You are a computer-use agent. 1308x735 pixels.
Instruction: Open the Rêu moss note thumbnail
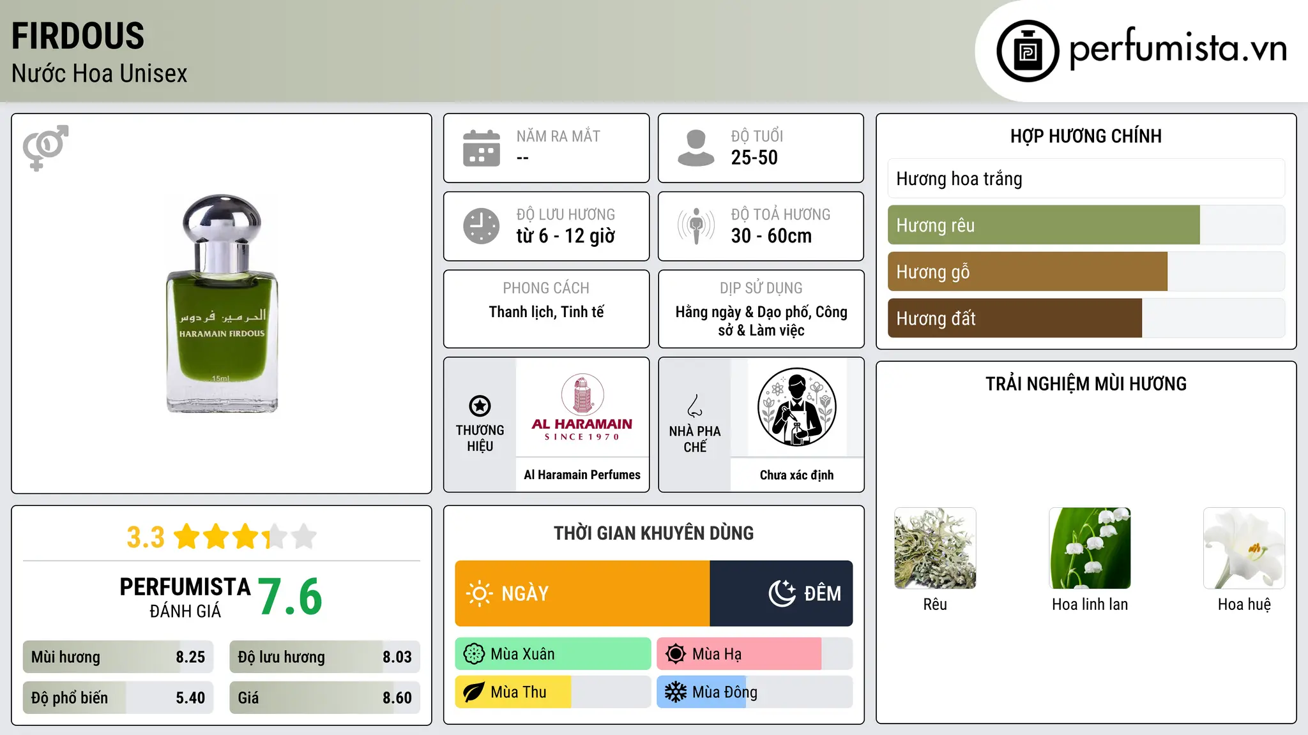click(x=935, y=548)
